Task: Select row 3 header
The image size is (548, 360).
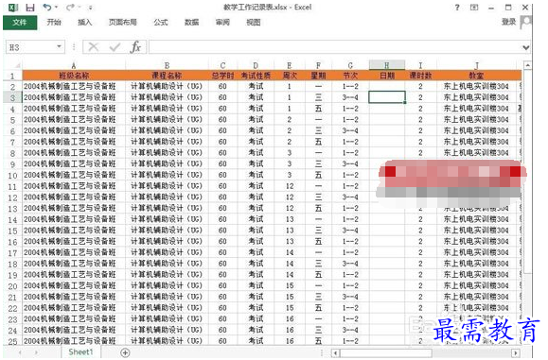Action: point(12,97)
